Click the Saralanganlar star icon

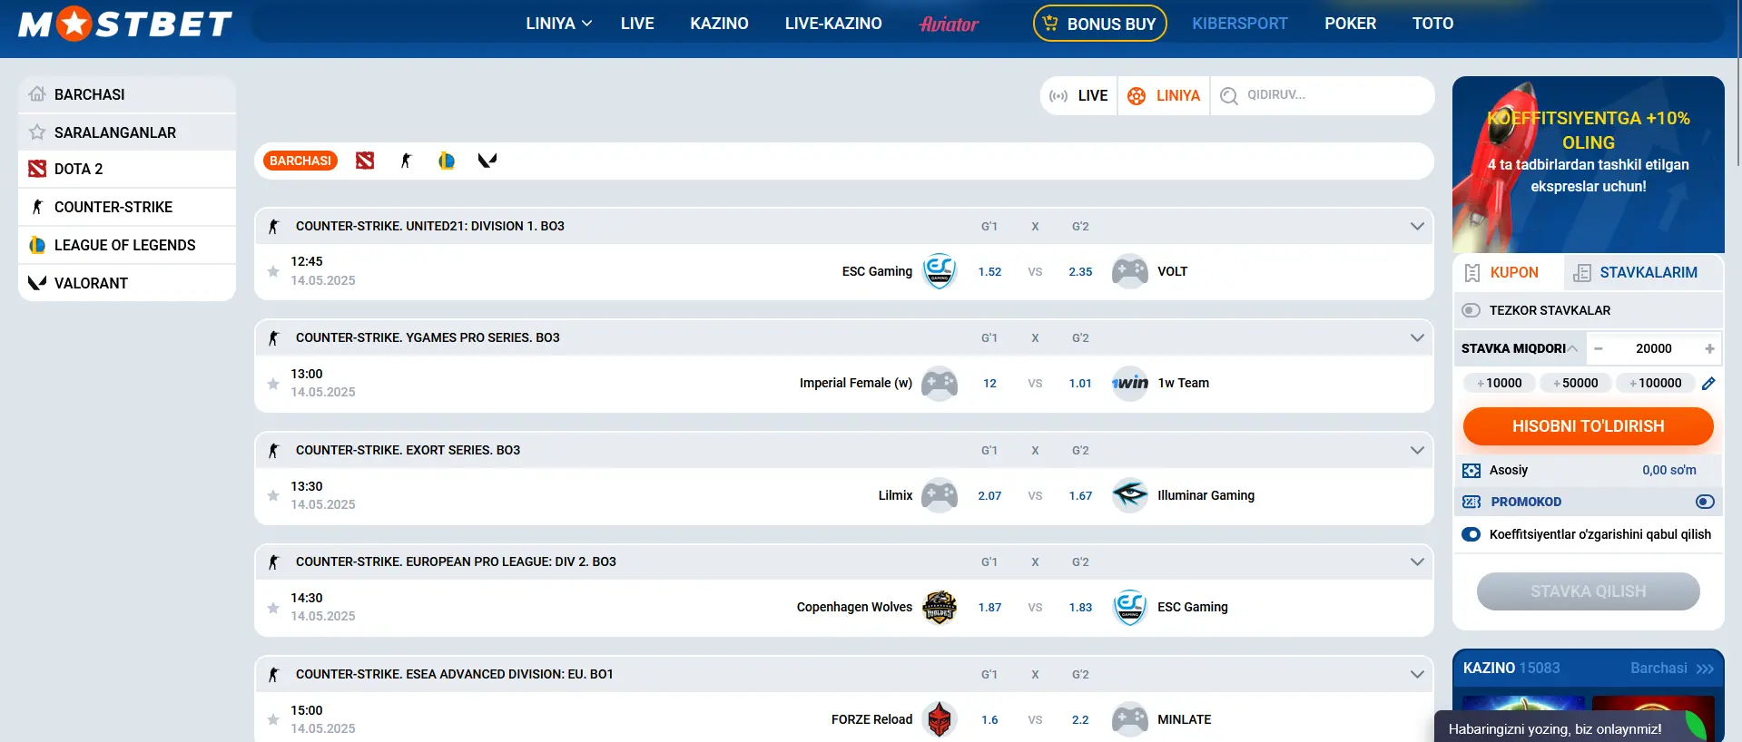click(x=37, y=132)
